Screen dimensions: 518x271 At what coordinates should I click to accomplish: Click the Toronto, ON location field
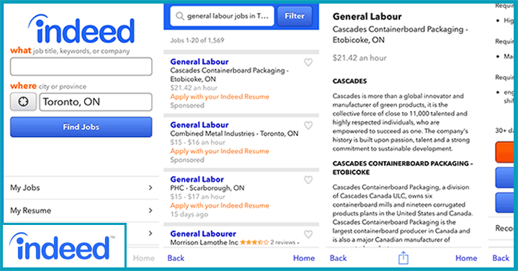click(x=96, y=101)
